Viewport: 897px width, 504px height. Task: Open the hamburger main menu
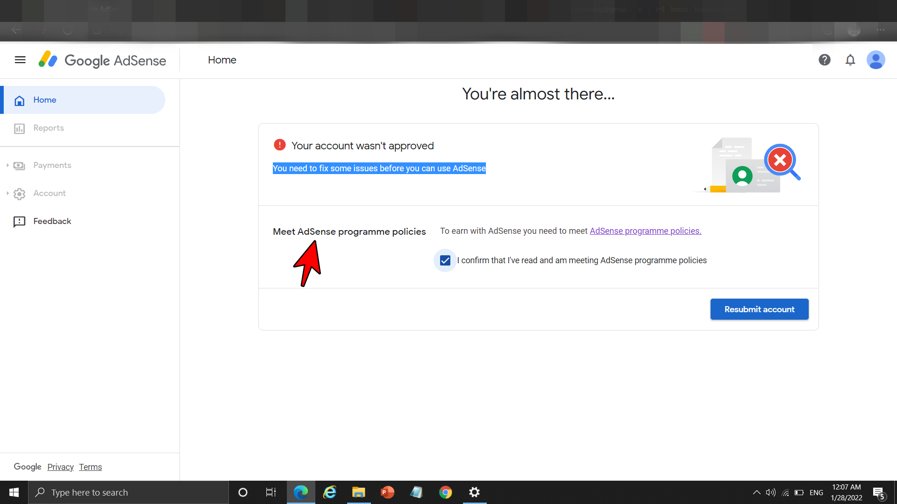click(x=20, y=60)
